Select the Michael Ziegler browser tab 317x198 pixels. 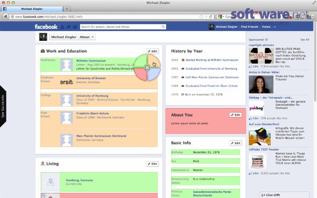pyautogui.click(x=32, y=9)
